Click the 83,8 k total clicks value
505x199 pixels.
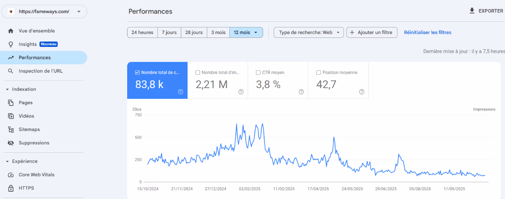149,85
